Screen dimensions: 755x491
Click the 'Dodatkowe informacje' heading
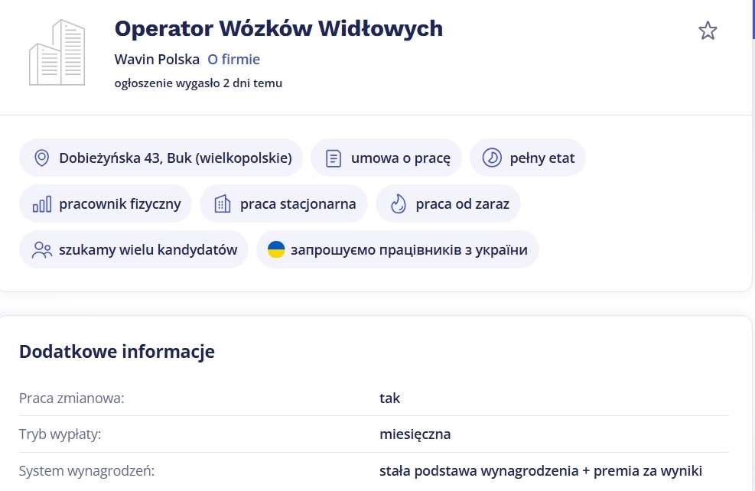[117, 351]
